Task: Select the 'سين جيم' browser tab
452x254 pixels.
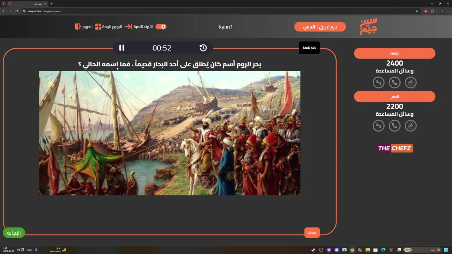Action: click(28, 4)
